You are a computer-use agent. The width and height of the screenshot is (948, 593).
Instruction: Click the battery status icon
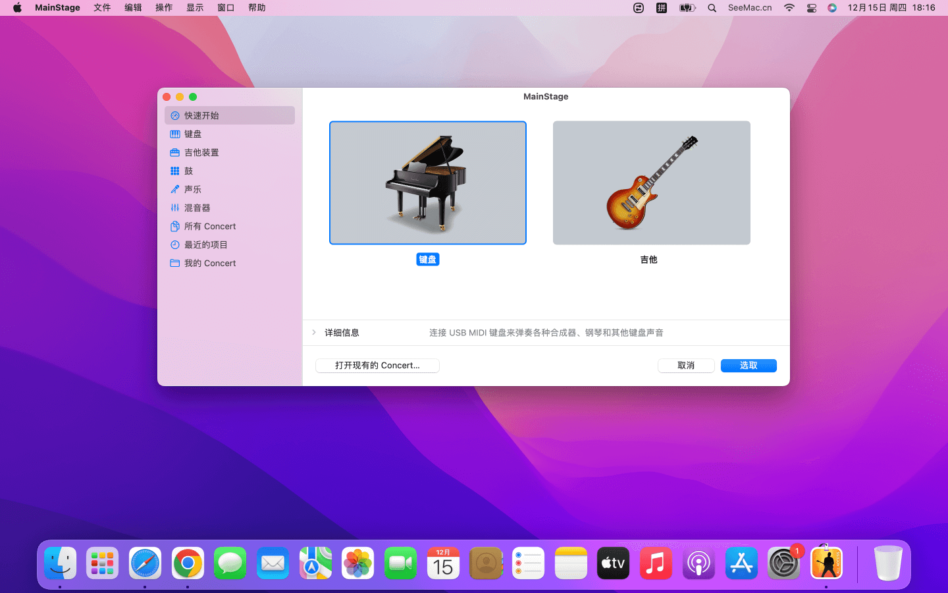[x=687, y=8]
